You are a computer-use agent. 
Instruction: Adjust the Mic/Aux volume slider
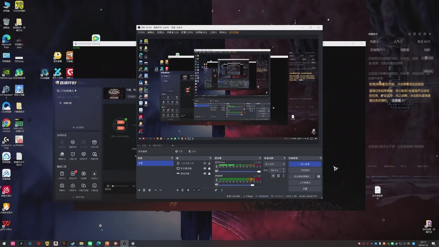[x=240, y=171]
